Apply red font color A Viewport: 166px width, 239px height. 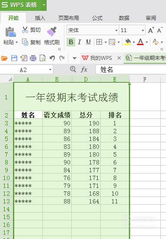[x=140, y=42]
